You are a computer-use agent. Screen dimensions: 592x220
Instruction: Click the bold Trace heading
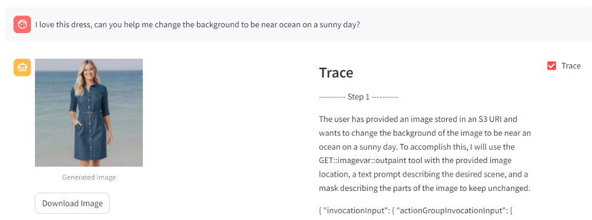(336, 73)
